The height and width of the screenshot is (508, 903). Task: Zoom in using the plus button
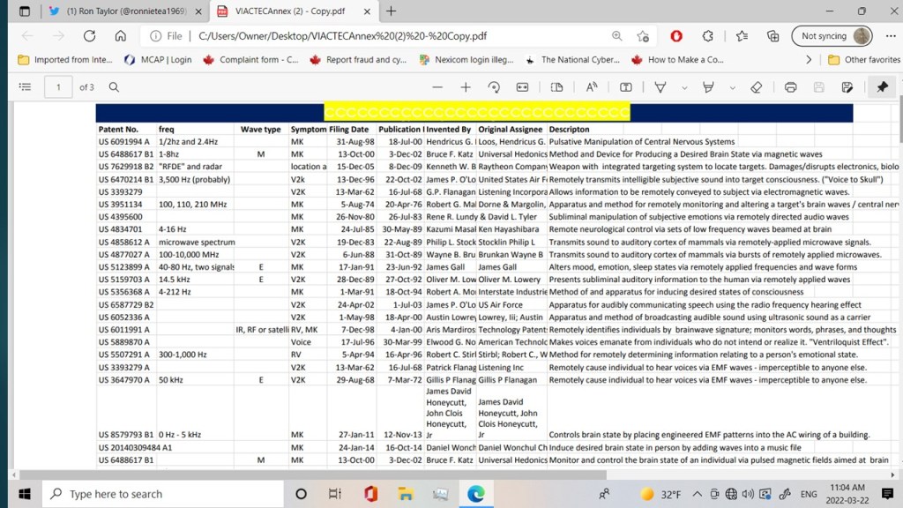point(466,87)
